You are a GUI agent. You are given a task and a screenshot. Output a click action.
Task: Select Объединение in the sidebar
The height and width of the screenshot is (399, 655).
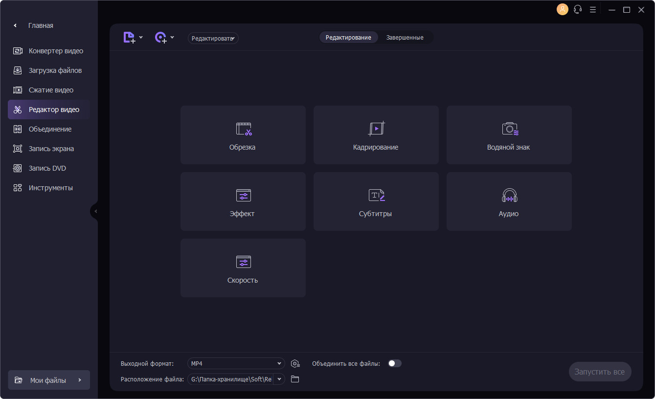click(x=49, y=129)
